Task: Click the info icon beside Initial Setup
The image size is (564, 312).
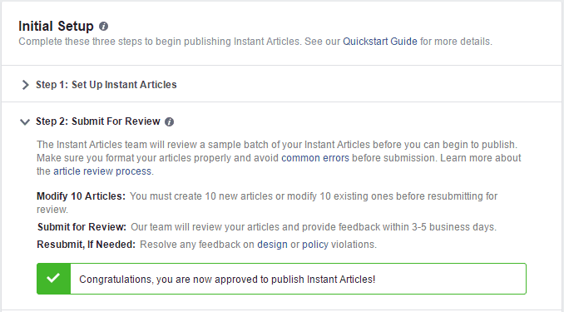Action: pyautogui.click(x=103, y=27)
